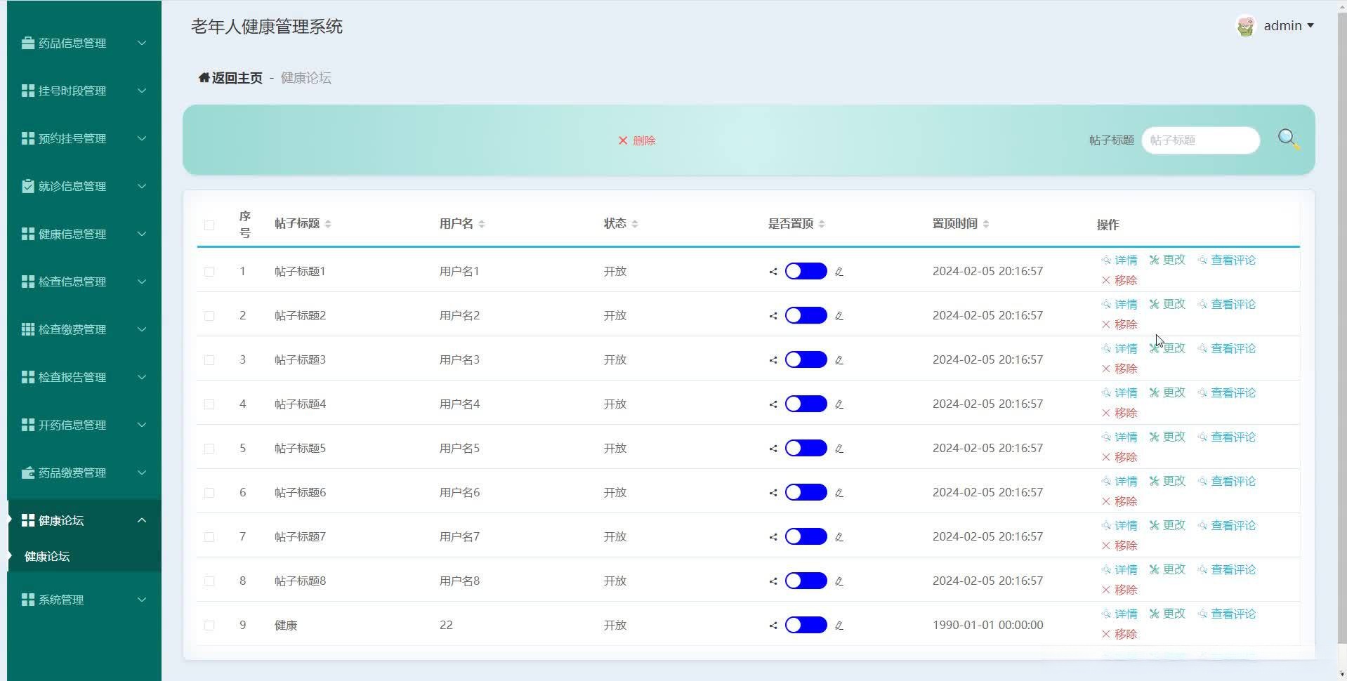Click the edit pencil icon in row 帖子标题2

(x=839, y=316)
